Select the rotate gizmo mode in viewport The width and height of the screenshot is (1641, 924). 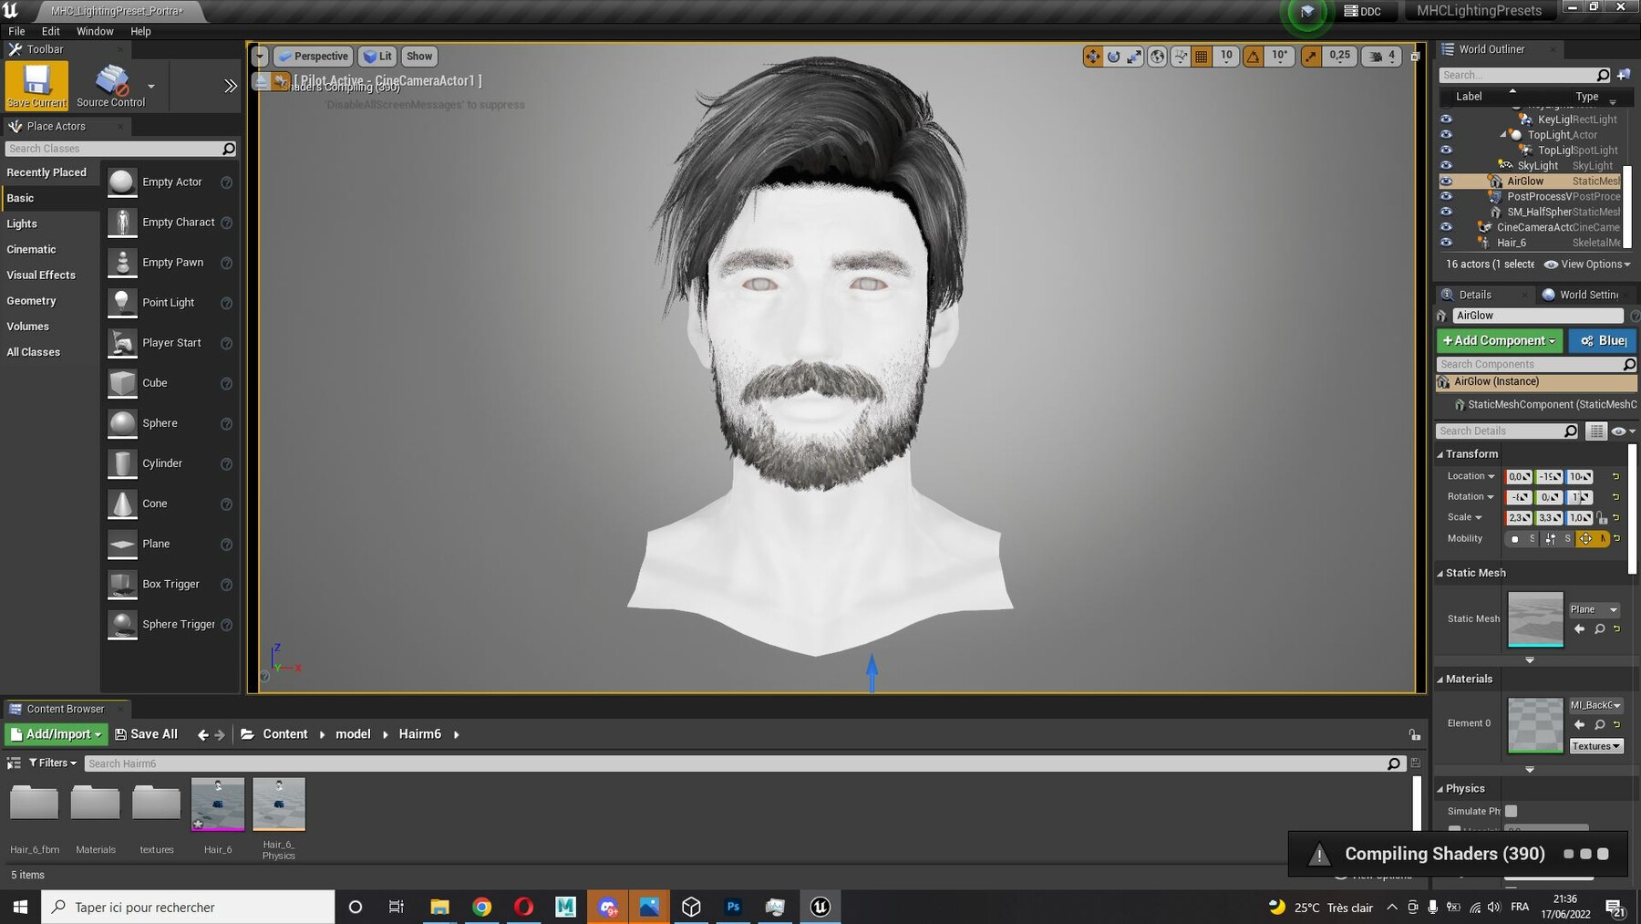[1113, 57]
